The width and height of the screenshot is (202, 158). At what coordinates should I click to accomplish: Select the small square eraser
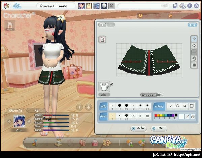(184, 106)
